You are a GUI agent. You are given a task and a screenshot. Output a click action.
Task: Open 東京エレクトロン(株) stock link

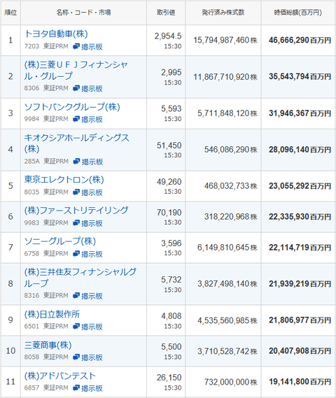click(64, 180)
